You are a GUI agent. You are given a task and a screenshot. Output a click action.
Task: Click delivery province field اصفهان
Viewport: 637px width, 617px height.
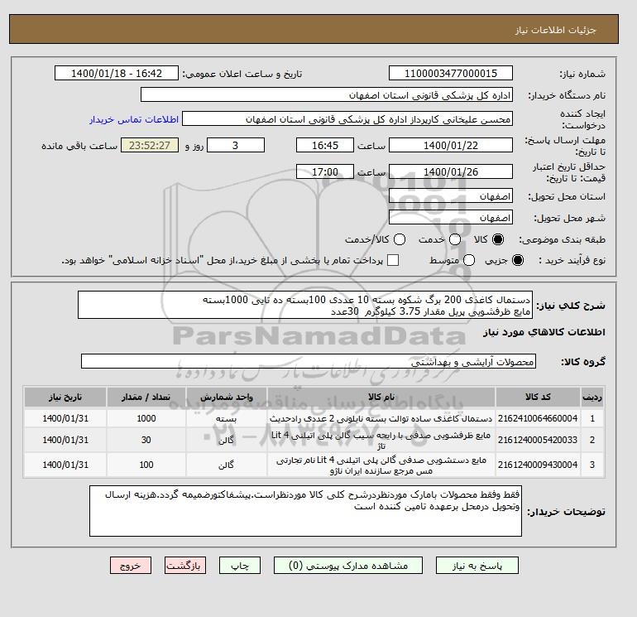coord(451,196)
